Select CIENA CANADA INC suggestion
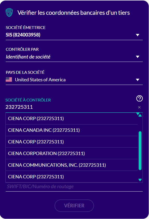 (72, 130)
